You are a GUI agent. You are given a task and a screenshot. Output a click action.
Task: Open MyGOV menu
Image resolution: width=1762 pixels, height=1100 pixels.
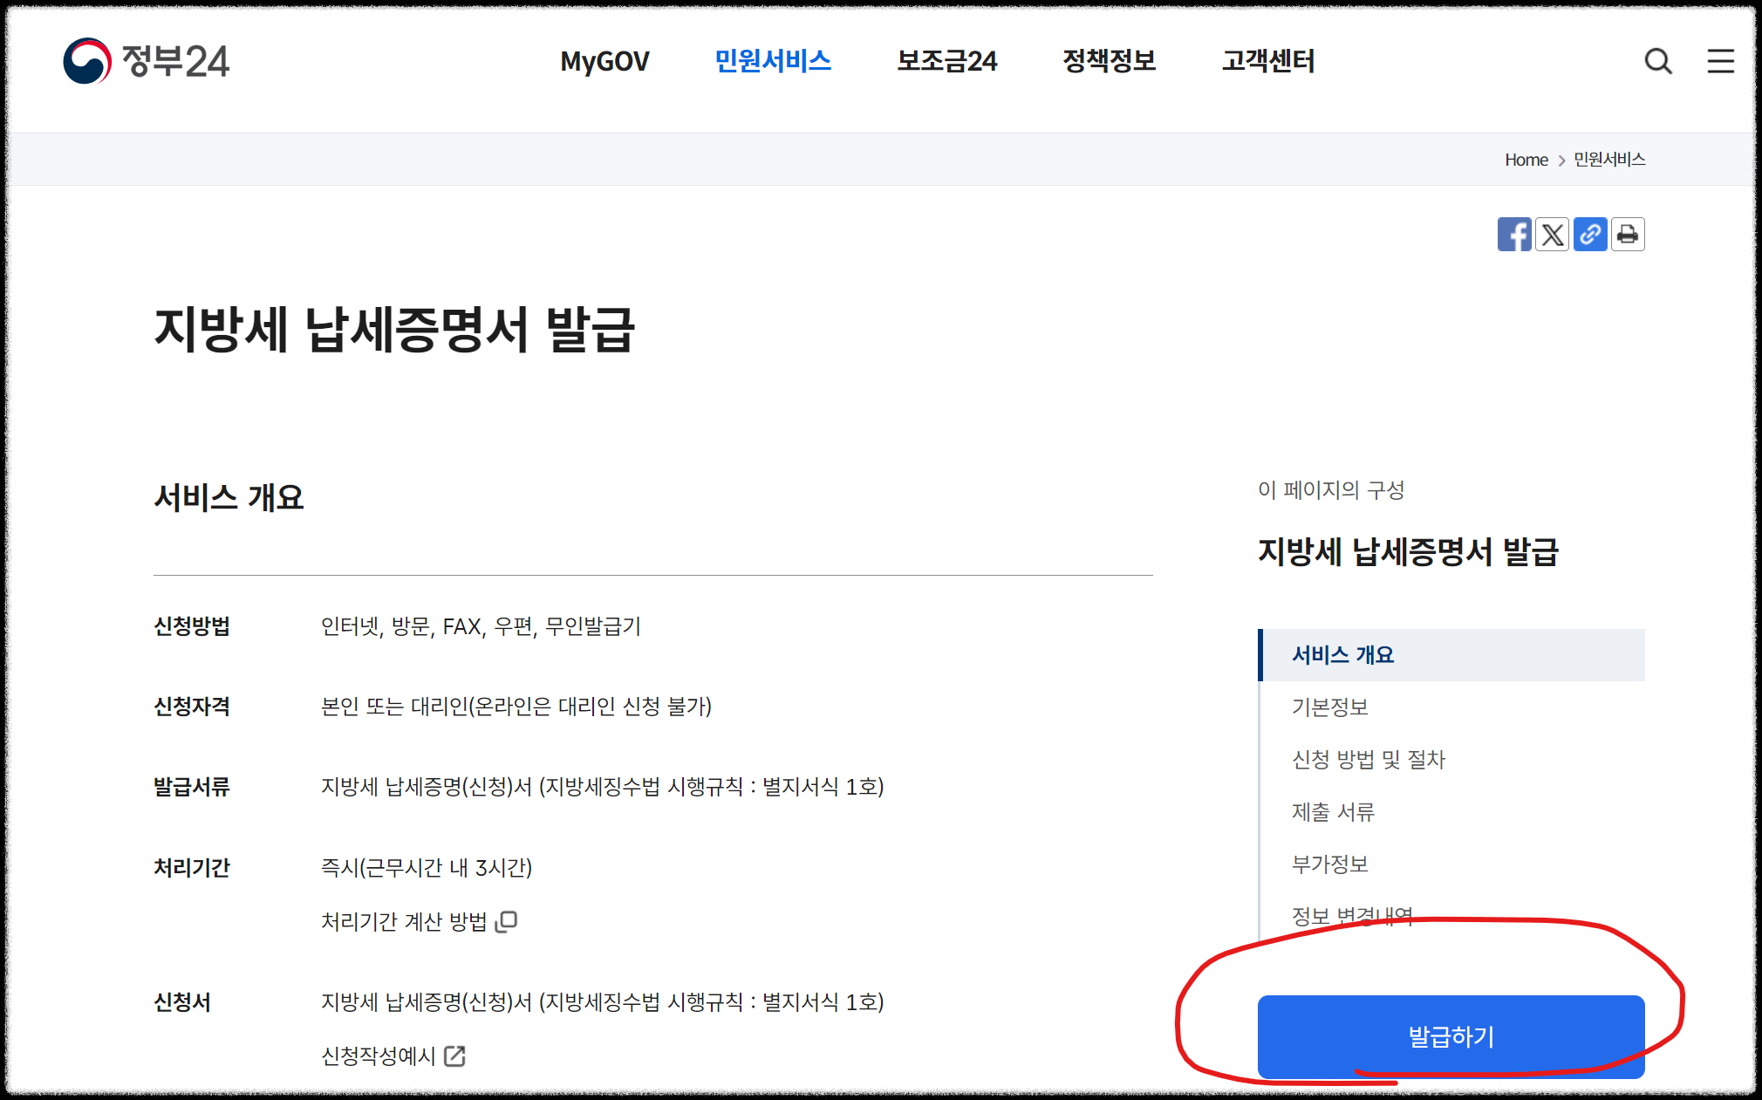(604, 61)
